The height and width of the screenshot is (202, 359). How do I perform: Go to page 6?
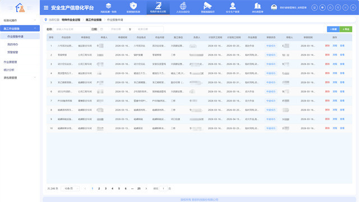click(x=126, y=189)
